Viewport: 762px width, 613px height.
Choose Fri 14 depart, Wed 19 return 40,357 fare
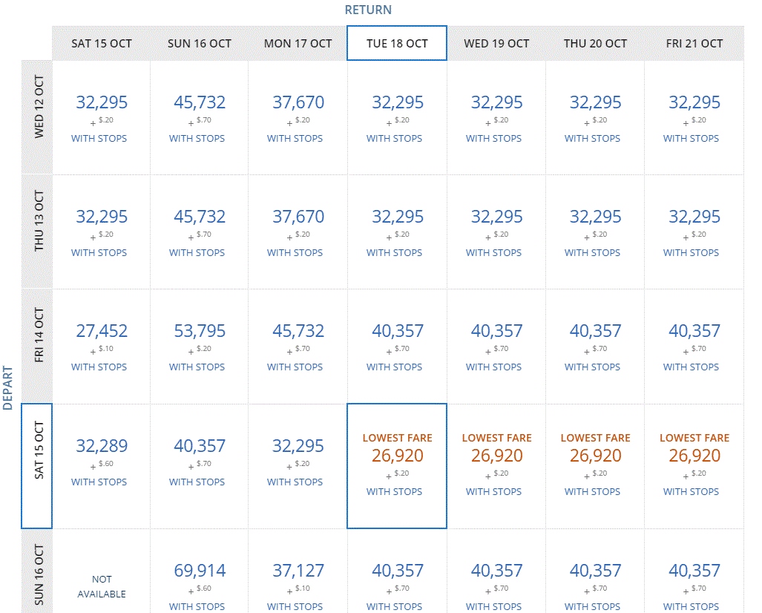pos(496,331)
